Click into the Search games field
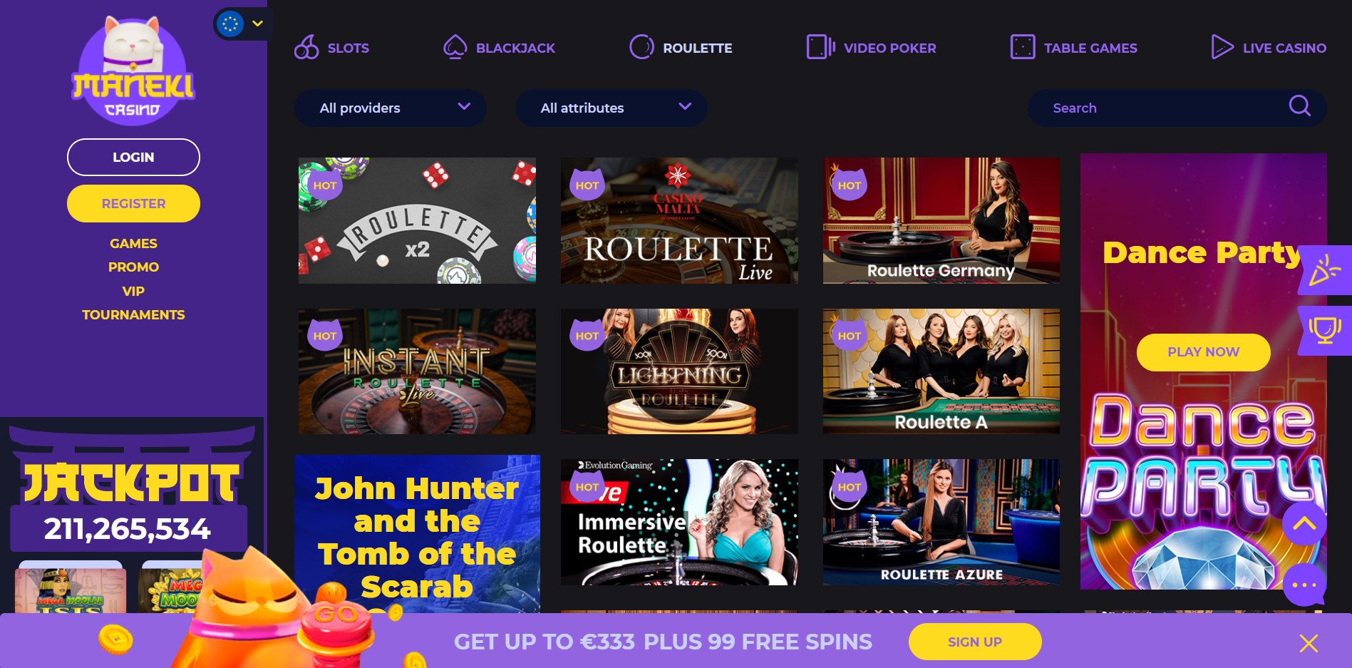The height and width of the screenshot is (668, 1352). point(1177,108)
